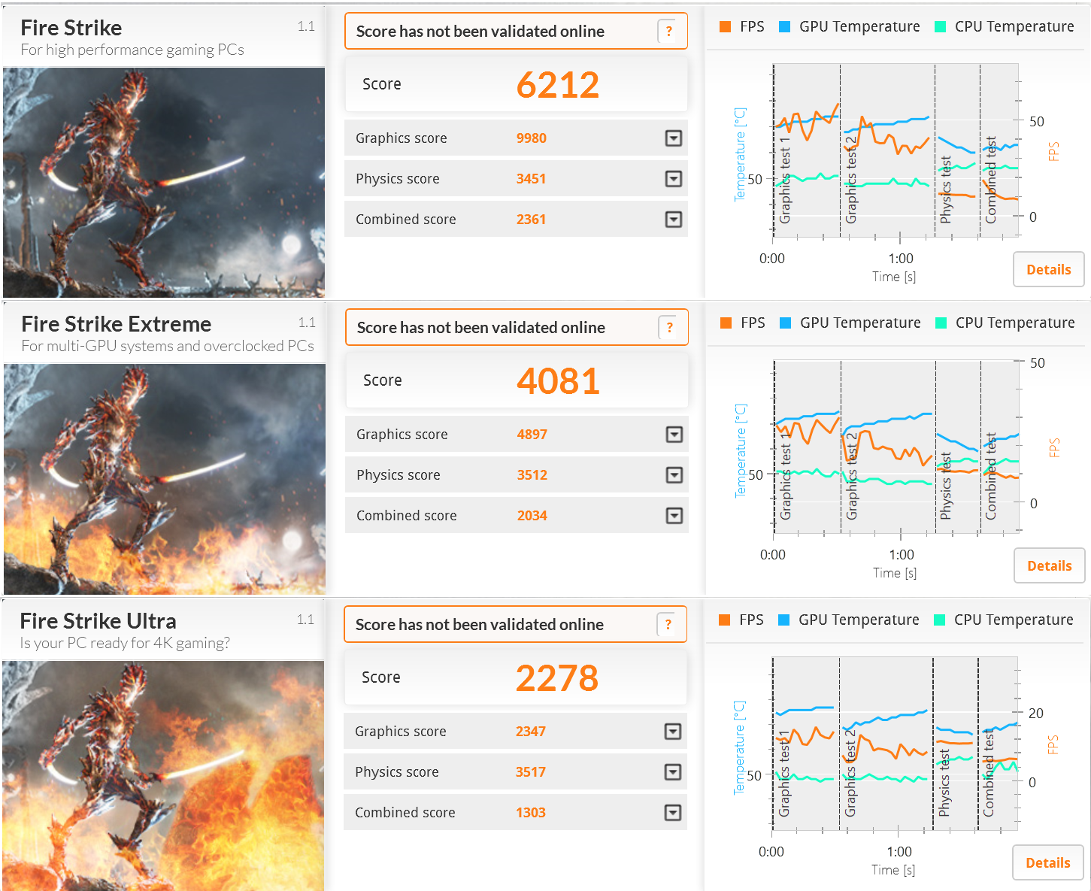Click the green CPU Temperature swatch in Fire Strike Ultra chart
The image size is (1091, 891).
point(940,620)
